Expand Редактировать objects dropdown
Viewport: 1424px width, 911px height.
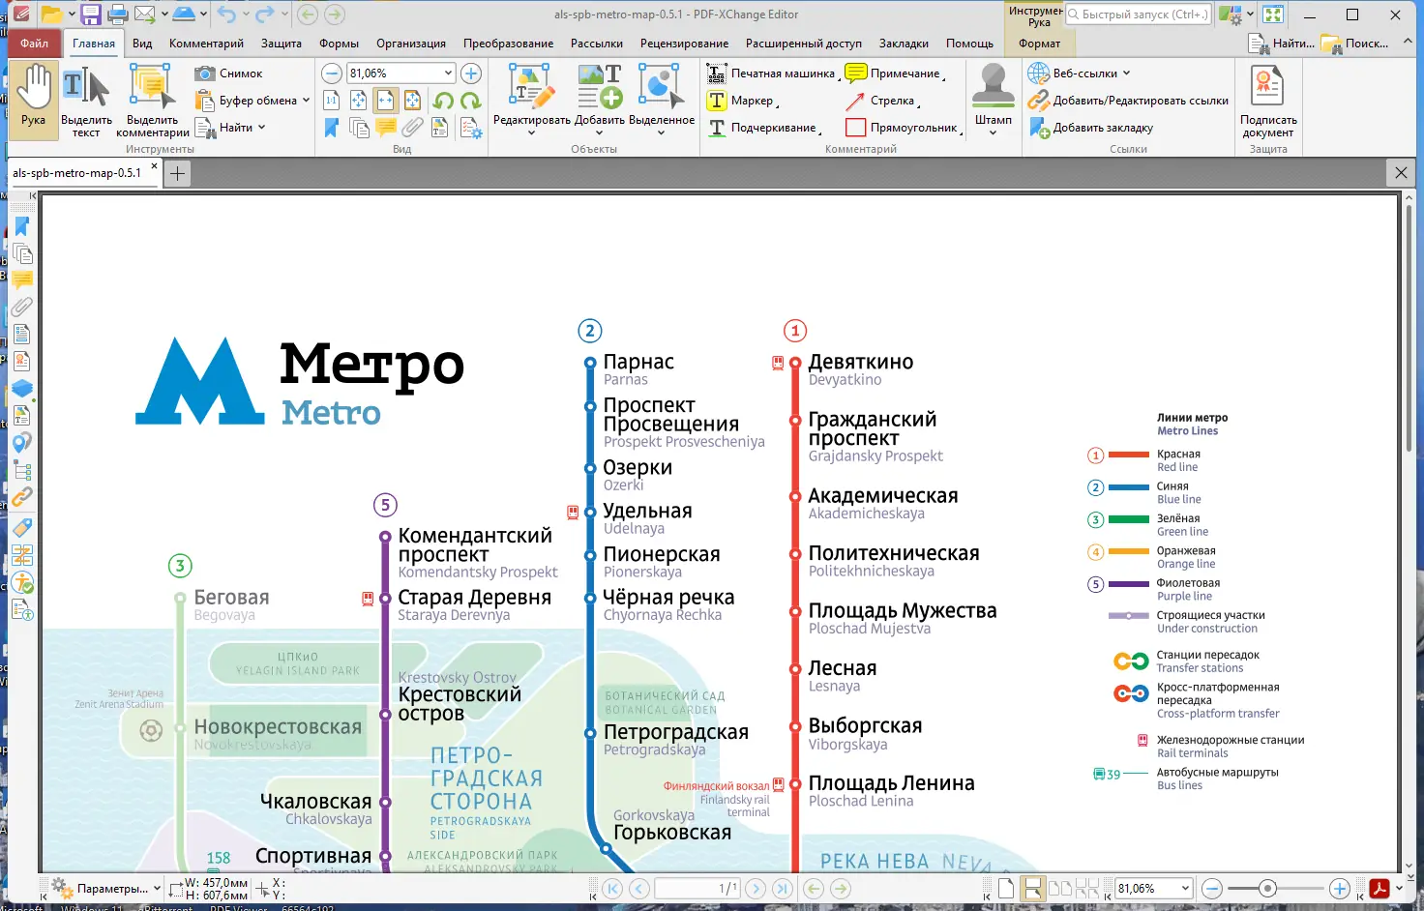531,132
